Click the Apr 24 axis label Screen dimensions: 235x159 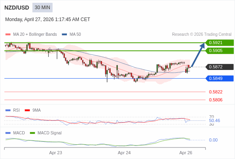pyautogui.click(x=124, y=153)
